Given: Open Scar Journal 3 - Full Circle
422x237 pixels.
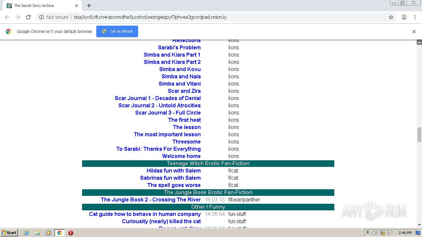Looking at the screenshot, I should coord(168,113).
